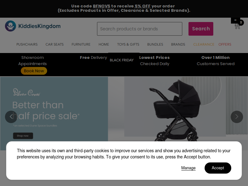Screen dimensions: 248x186
Task: Click the KiddiesKingdom logo
Action: tap(33, 26)
